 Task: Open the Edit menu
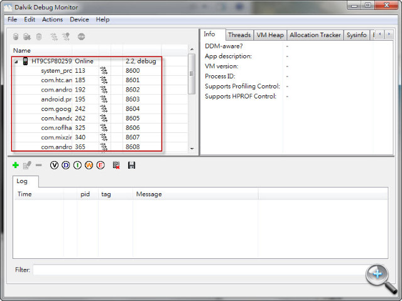30,19
